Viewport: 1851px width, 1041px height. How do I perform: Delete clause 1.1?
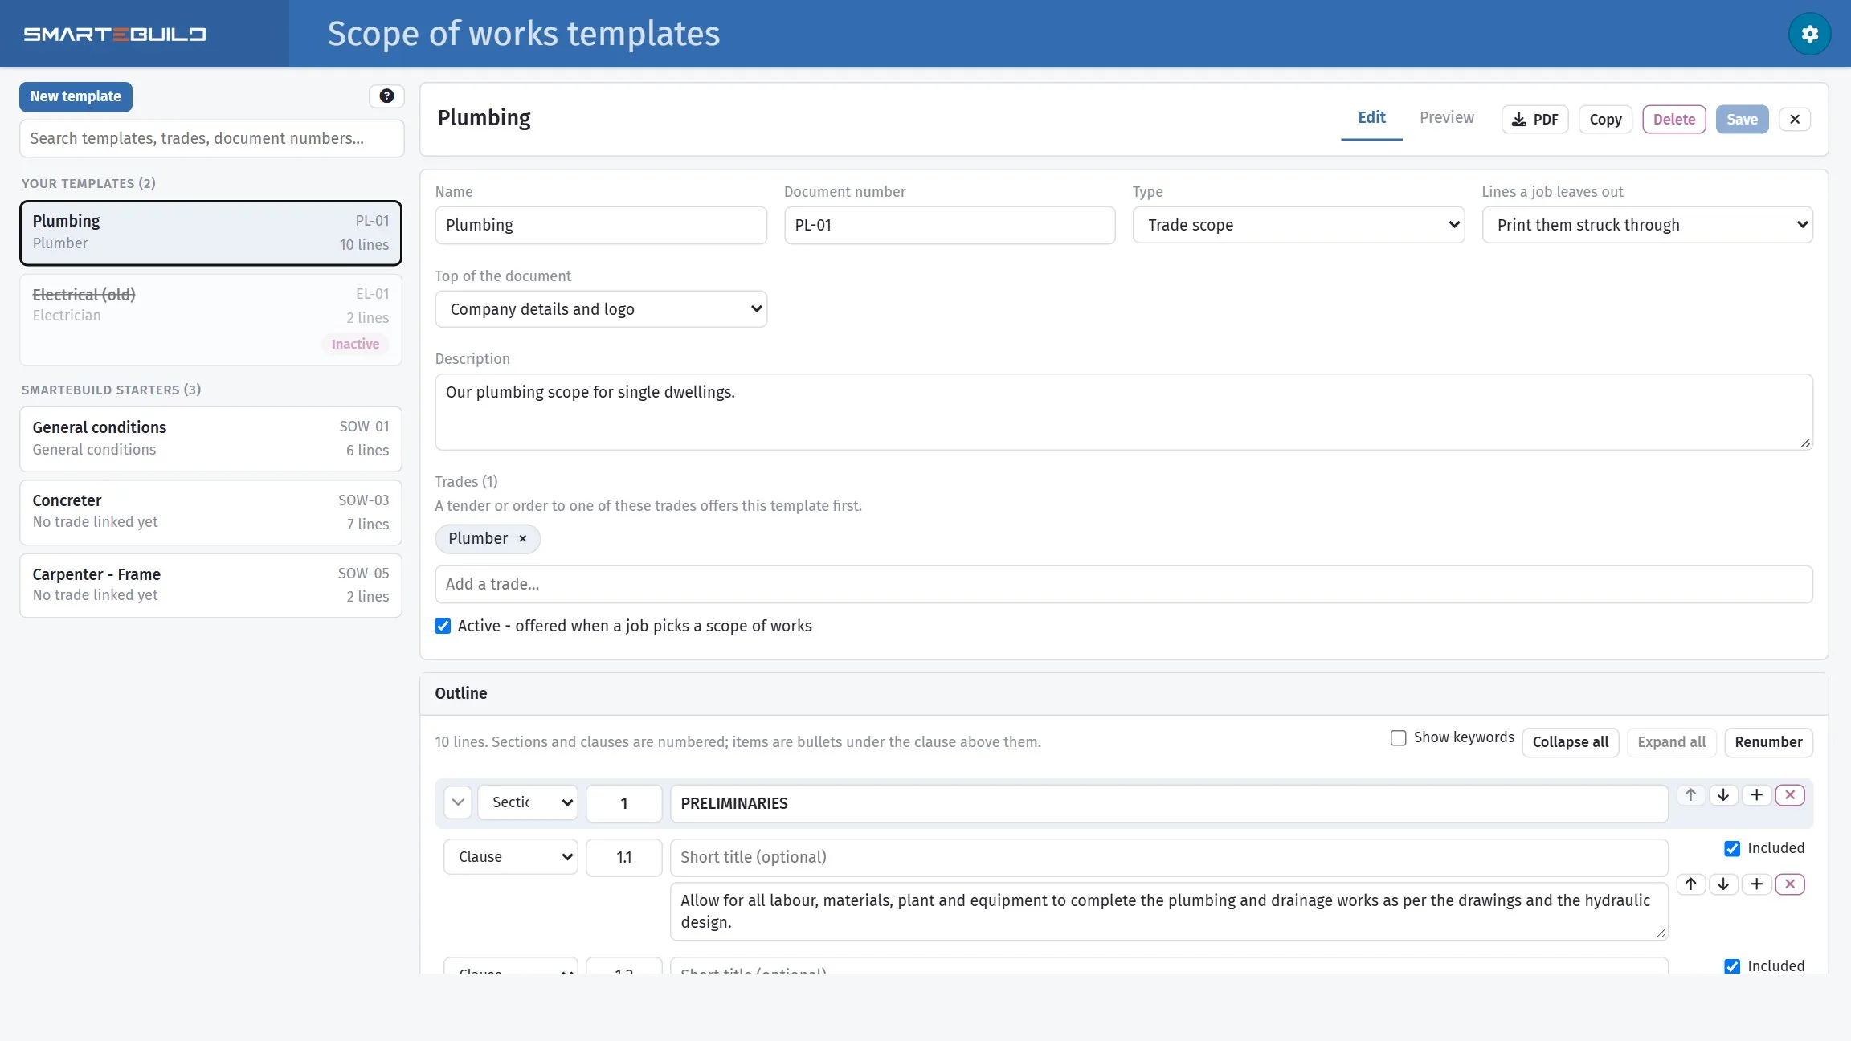tap(1790, 884)
